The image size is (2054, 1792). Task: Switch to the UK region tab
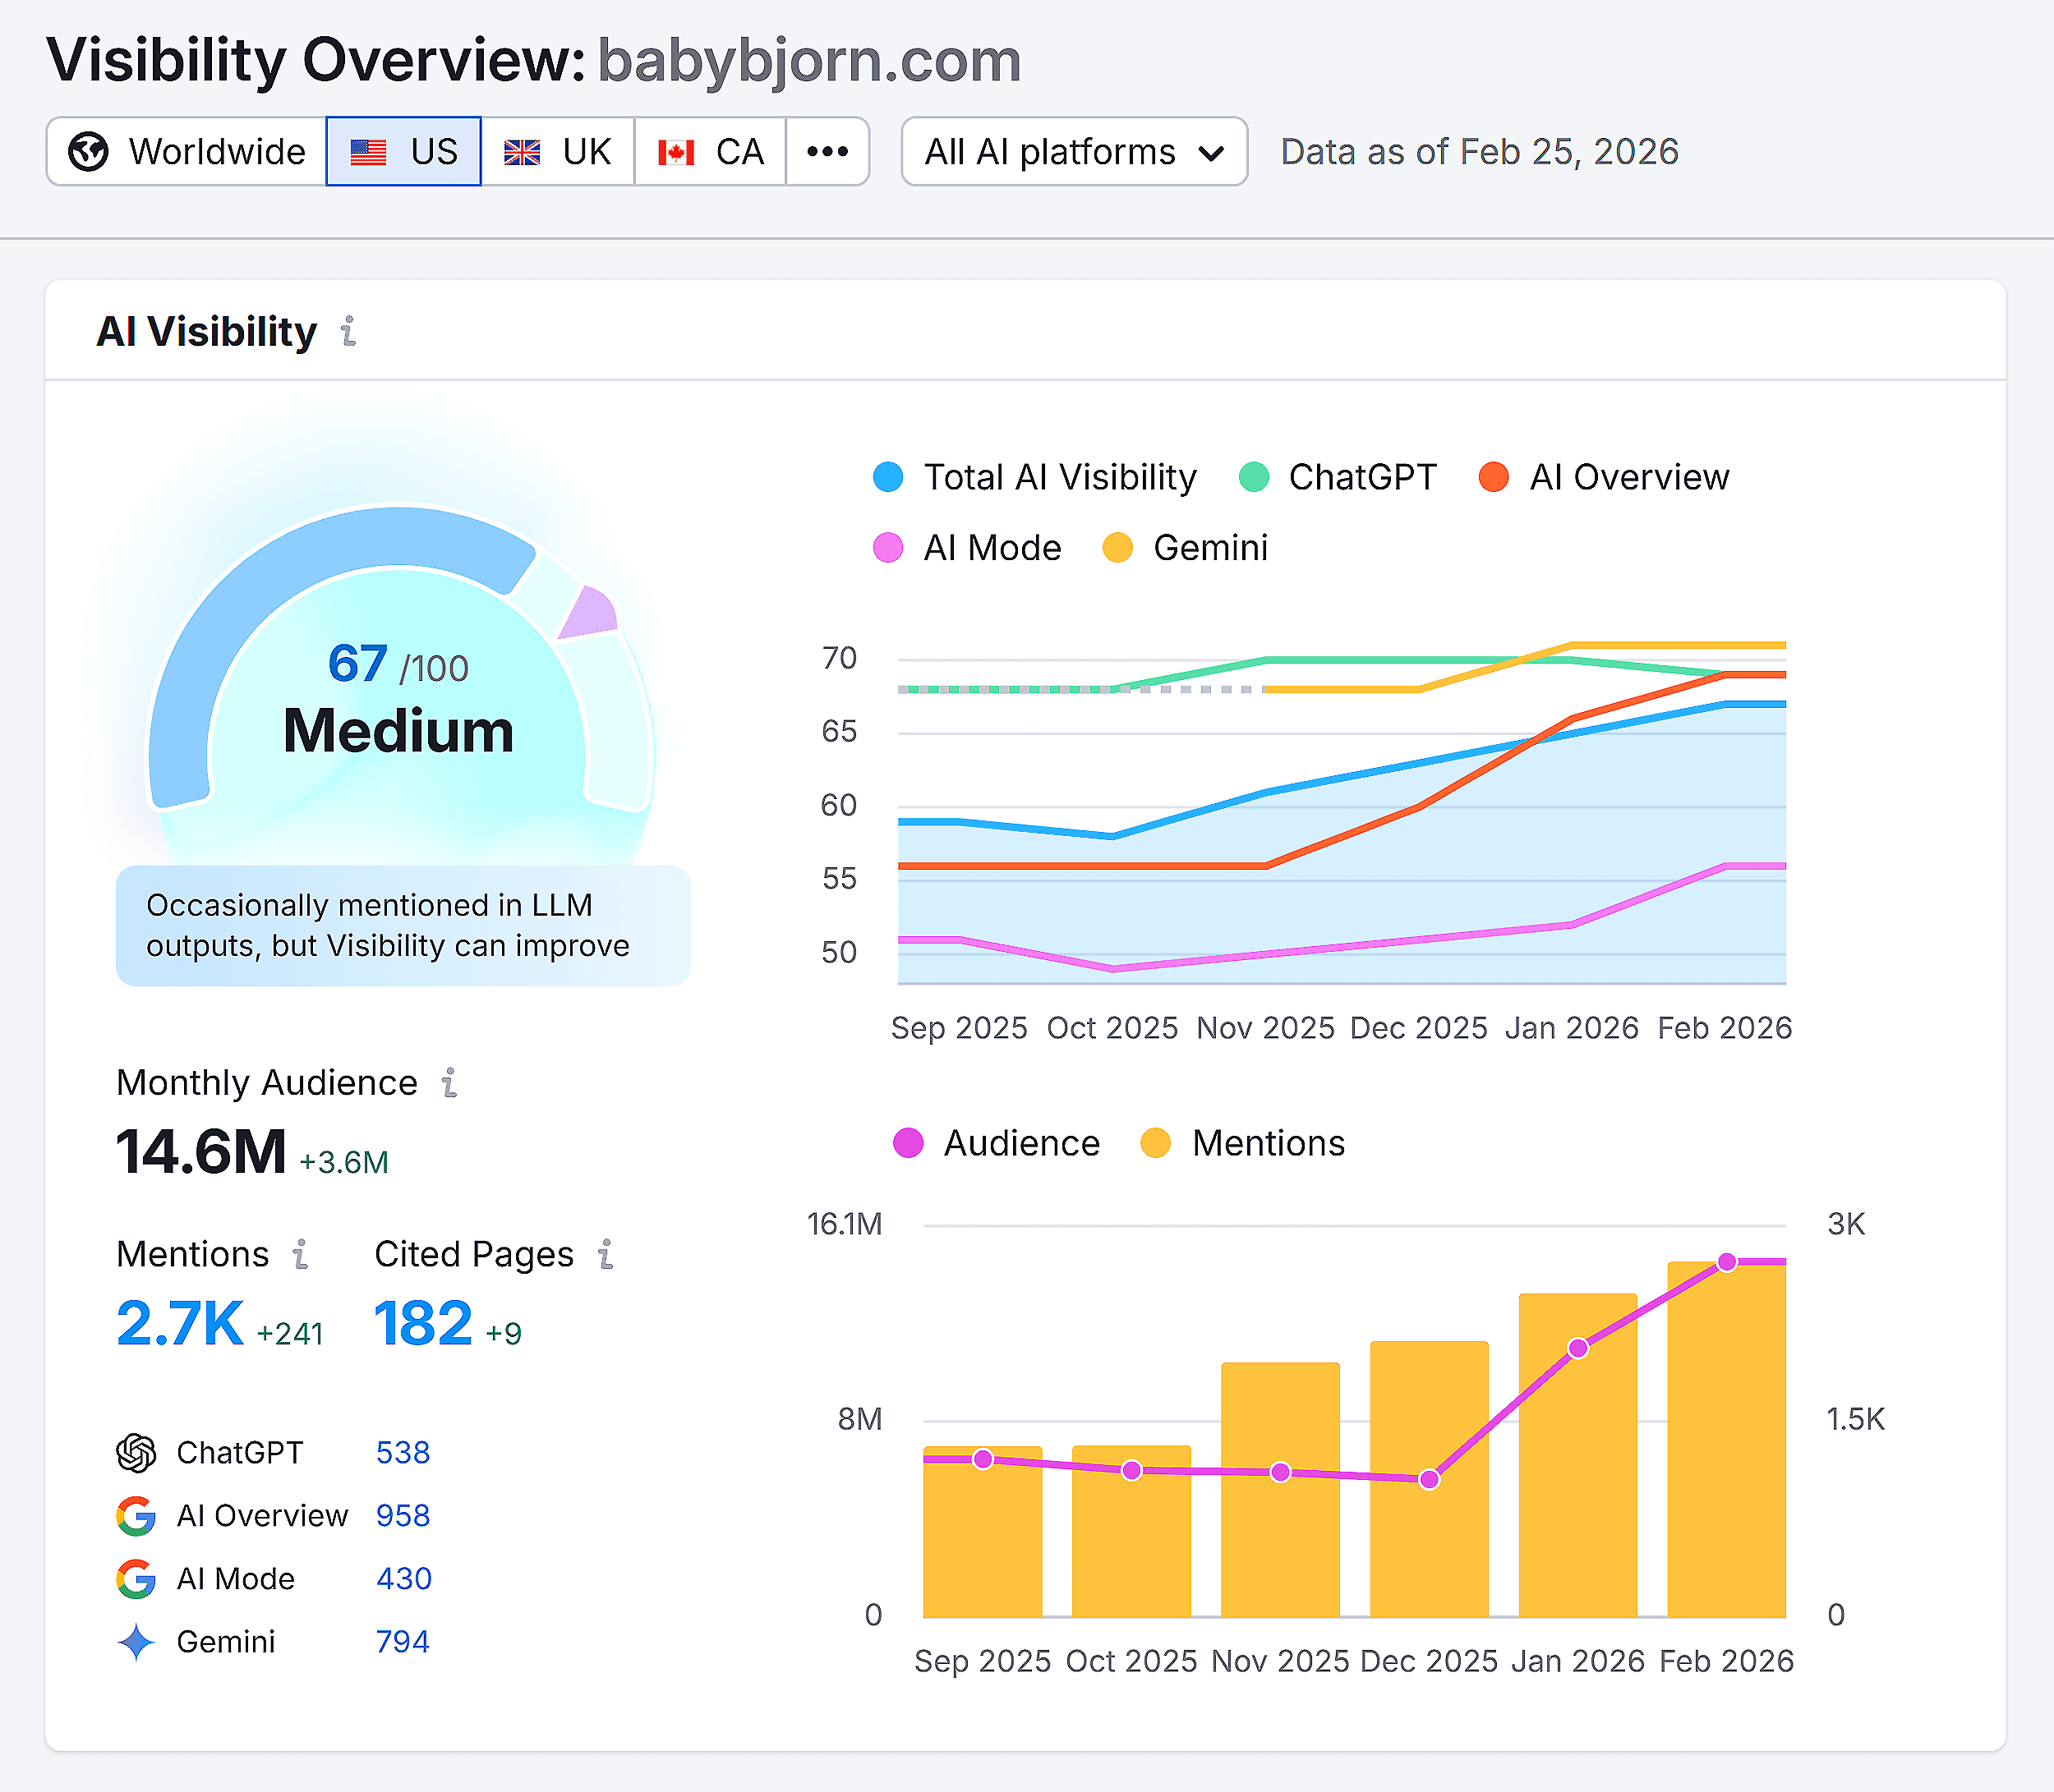tap(558, 151)
